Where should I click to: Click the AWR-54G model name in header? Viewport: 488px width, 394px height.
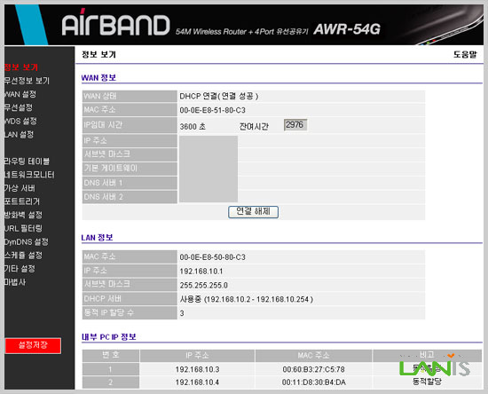click(x=347, y=29)
